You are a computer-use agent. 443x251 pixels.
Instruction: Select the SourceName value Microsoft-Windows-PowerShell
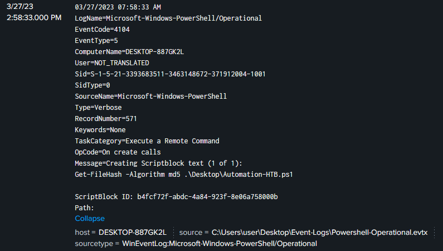click(172, 96)
